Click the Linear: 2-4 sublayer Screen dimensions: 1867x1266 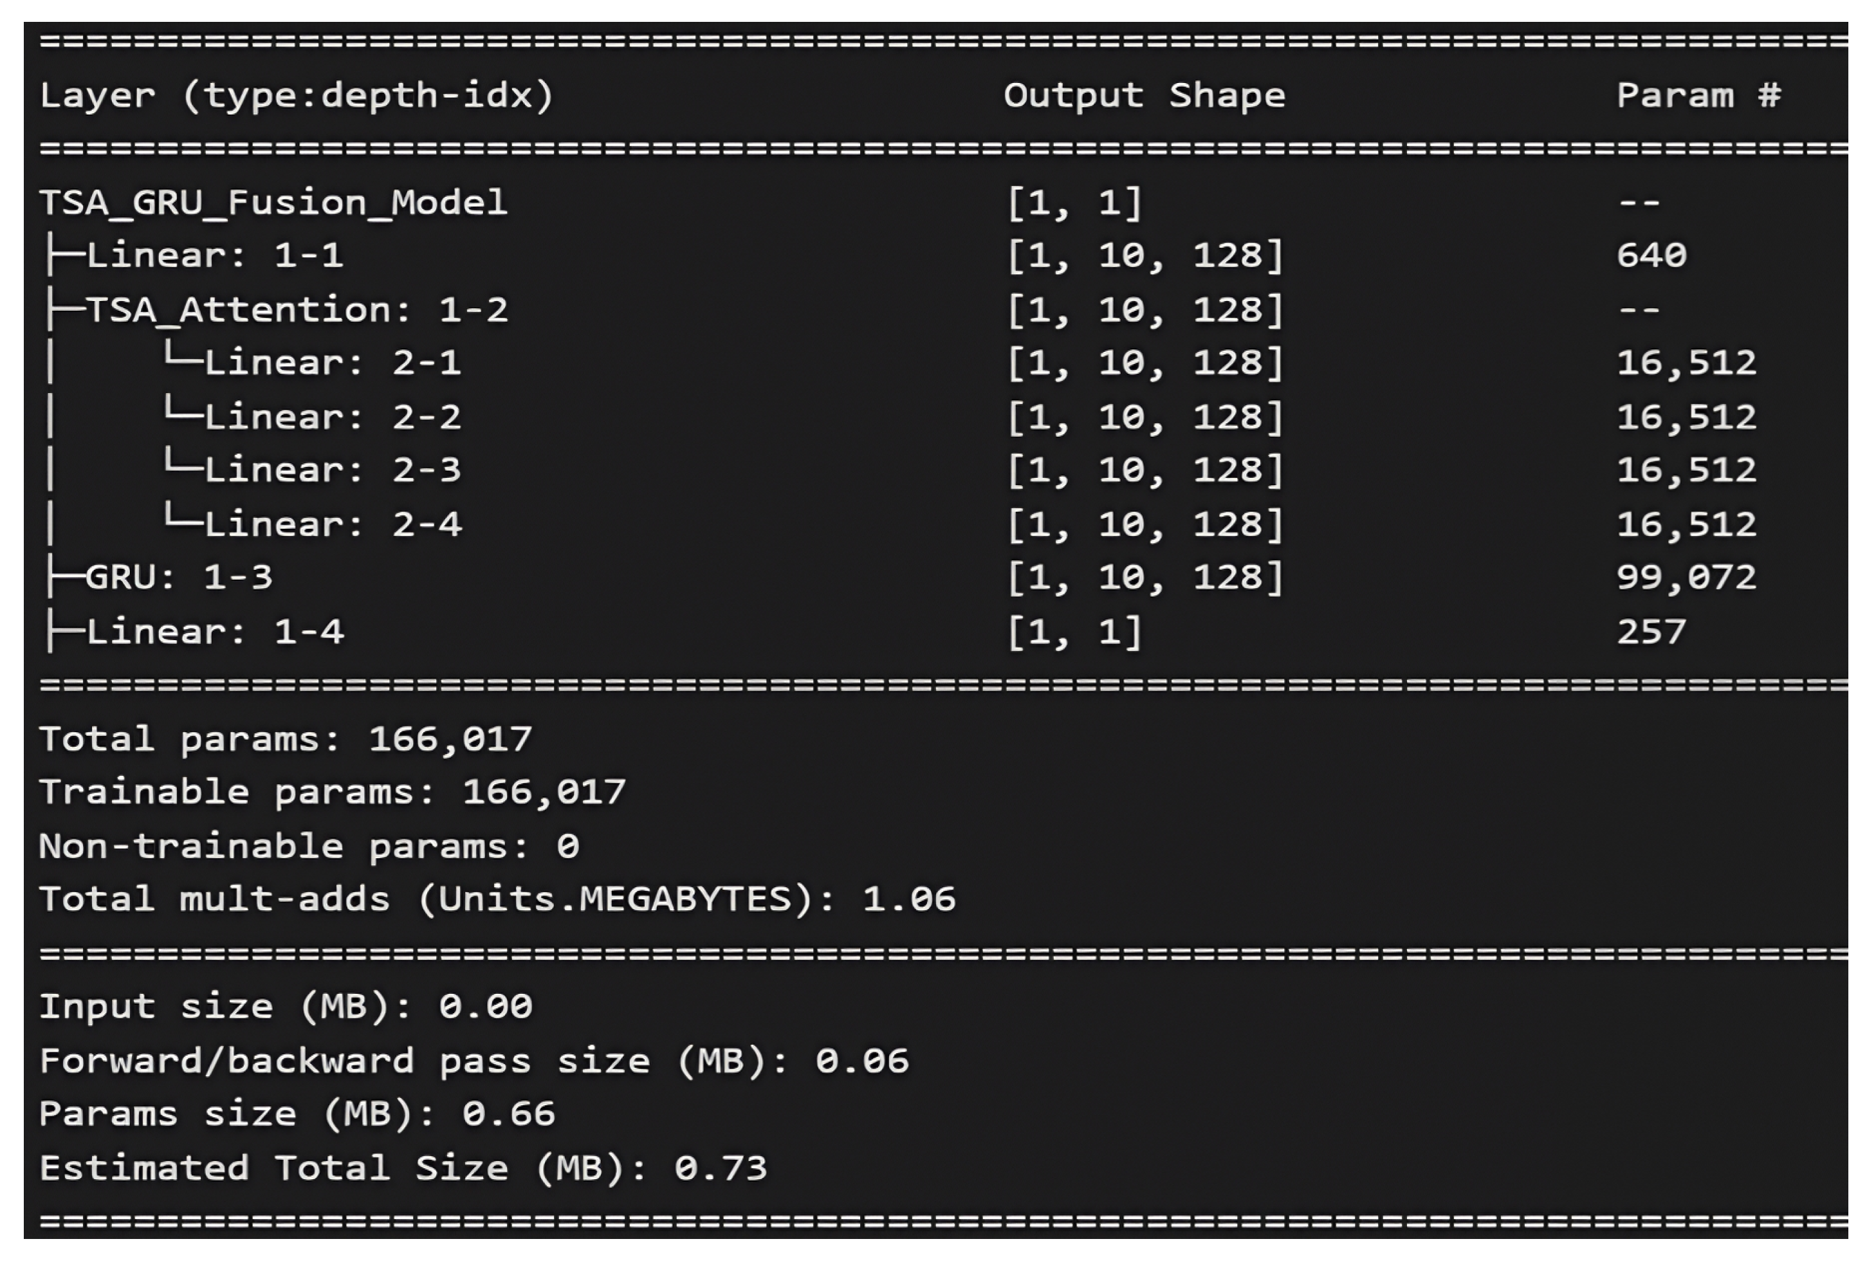coord(332,524)
